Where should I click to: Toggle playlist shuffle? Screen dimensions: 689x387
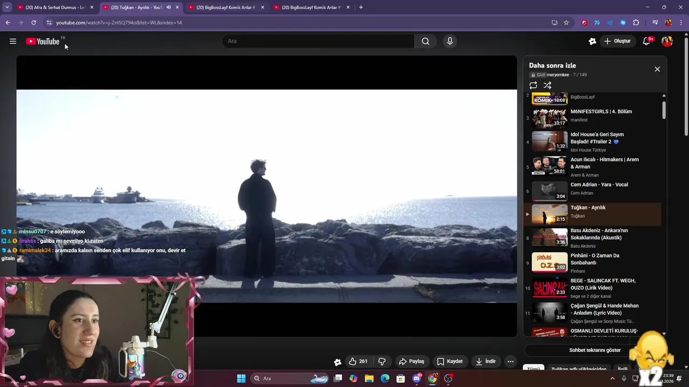pyautogui.click(x=547, y=85)
